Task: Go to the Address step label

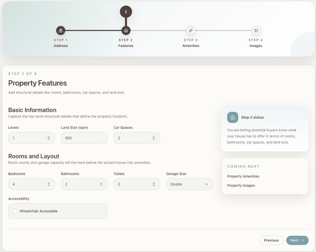Action: 61,46
